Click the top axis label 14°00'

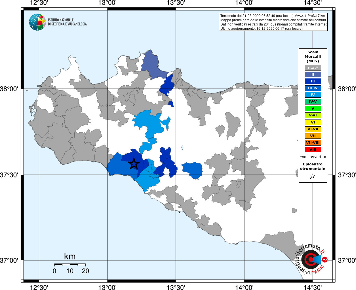[x=244, y=3]
